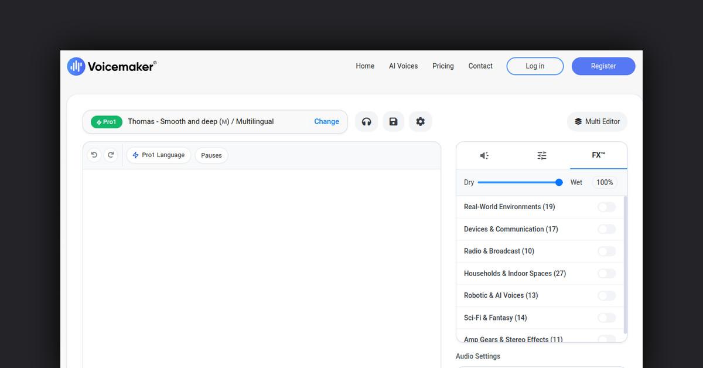Change the Thomas voice selection
This screenshot has width=703, height=368.
coord(326,122)
